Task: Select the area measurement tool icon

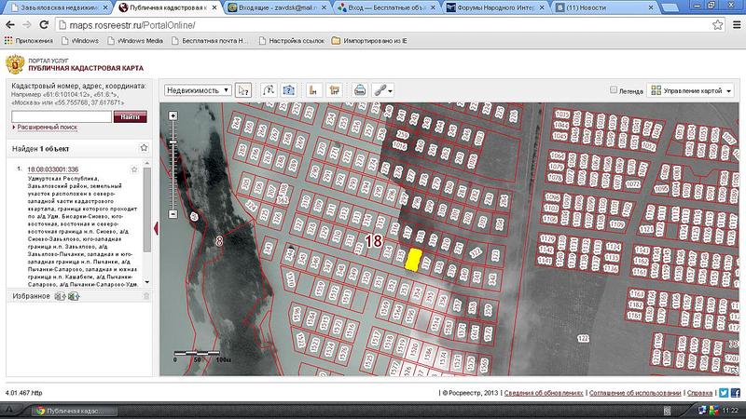Action: (335, 90)
